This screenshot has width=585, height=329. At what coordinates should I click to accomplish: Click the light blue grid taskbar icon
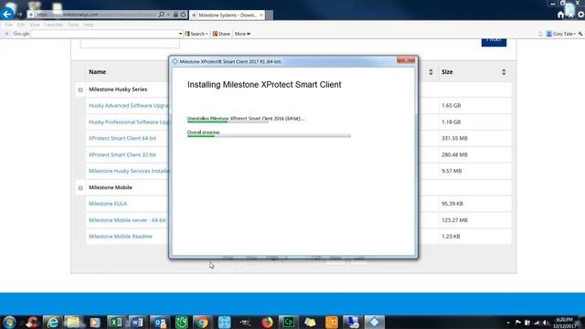[224, 323]
